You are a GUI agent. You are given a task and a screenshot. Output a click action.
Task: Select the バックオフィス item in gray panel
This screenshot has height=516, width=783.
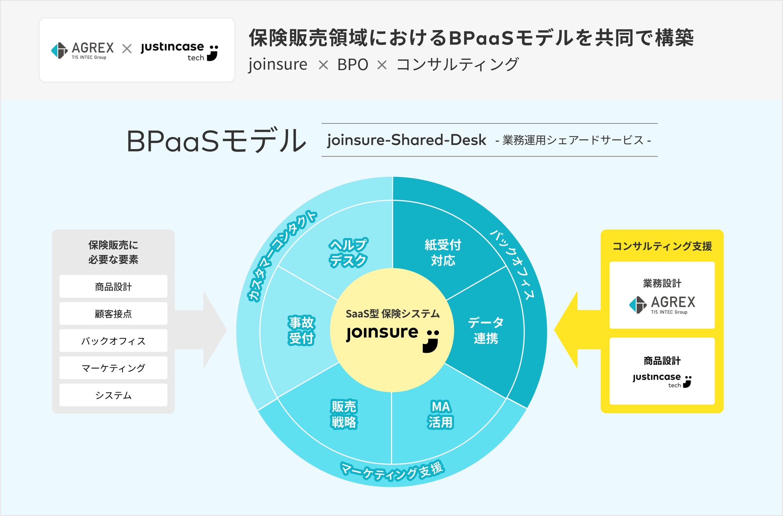pos(113,341)
